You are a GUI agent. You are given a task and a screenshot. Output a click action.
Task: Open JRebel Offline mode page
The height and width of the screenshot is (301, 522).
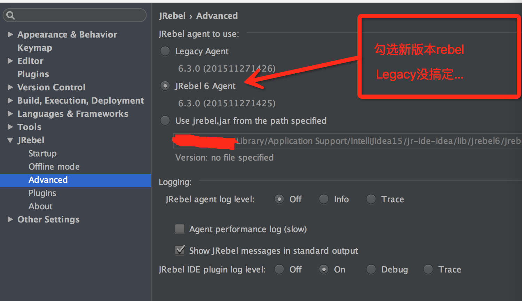click(x=54, y=166)
